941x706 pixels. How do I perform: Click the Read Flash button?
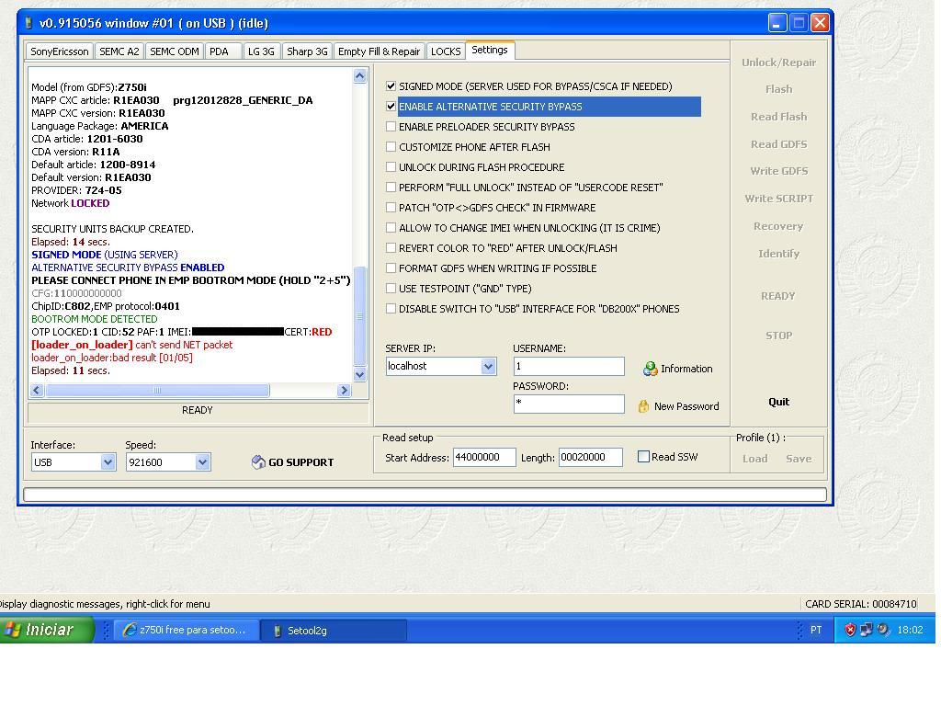pyautogui.click(x=779, y=117)
